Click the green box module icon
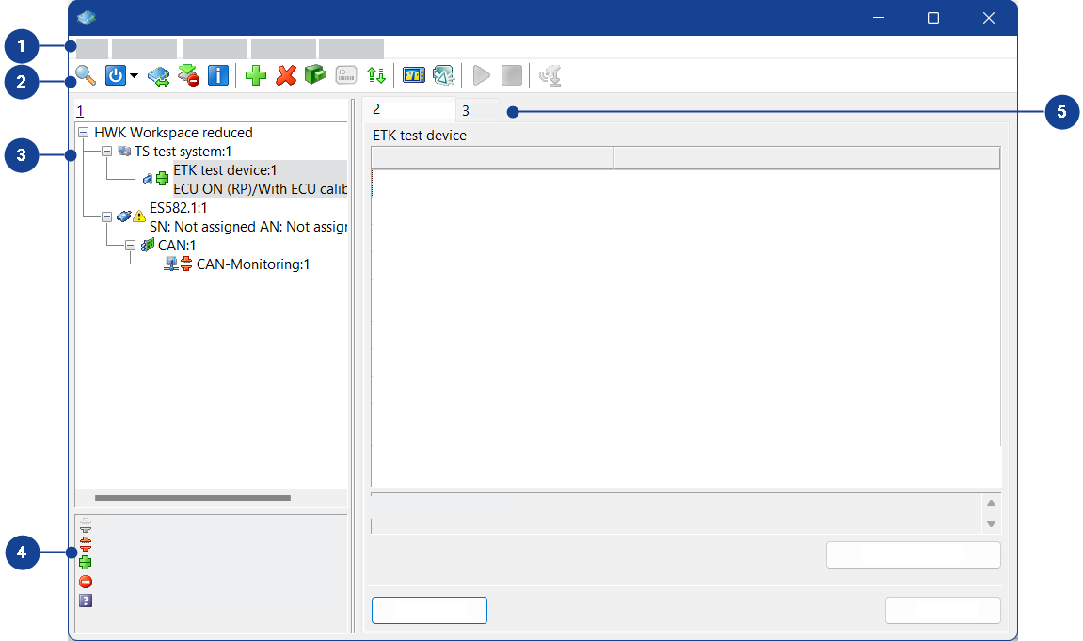This screenshot has height=641, width=1083. (315, 75)
